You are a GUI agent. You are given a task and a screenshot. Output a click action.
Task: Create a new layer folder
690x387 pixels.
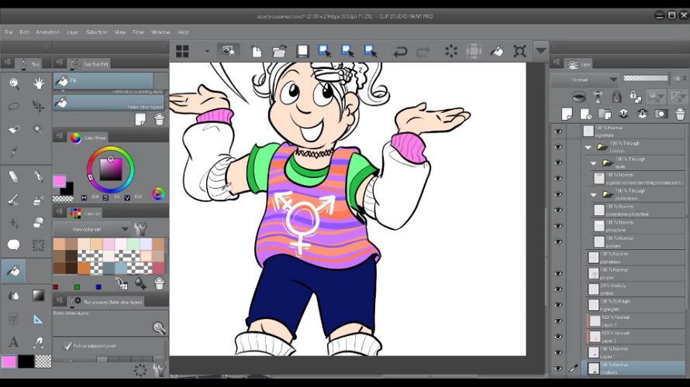605,115
